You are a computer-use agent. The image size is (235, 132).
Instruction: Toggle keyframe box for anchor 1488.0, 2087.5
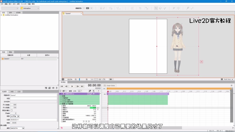click(62, 116)
